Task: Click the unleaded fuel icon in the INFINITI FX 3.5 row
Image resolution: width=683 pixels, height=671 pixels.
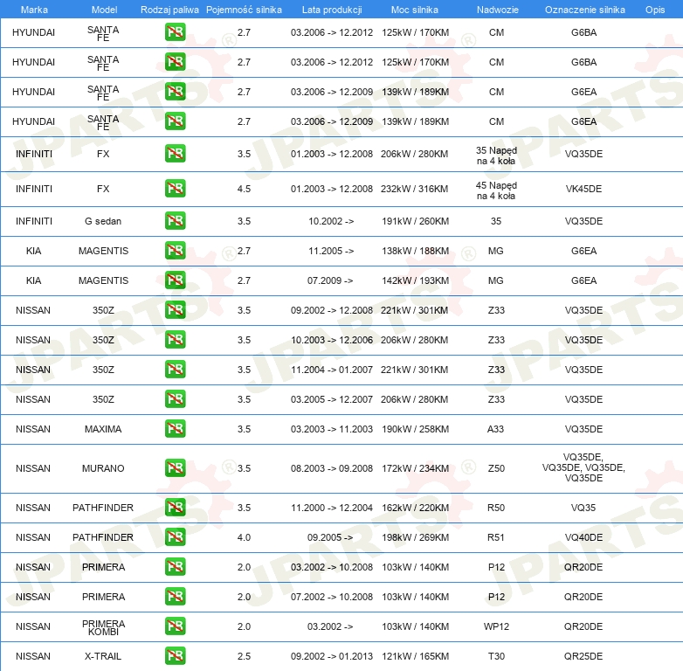Action: click(175, 154)
